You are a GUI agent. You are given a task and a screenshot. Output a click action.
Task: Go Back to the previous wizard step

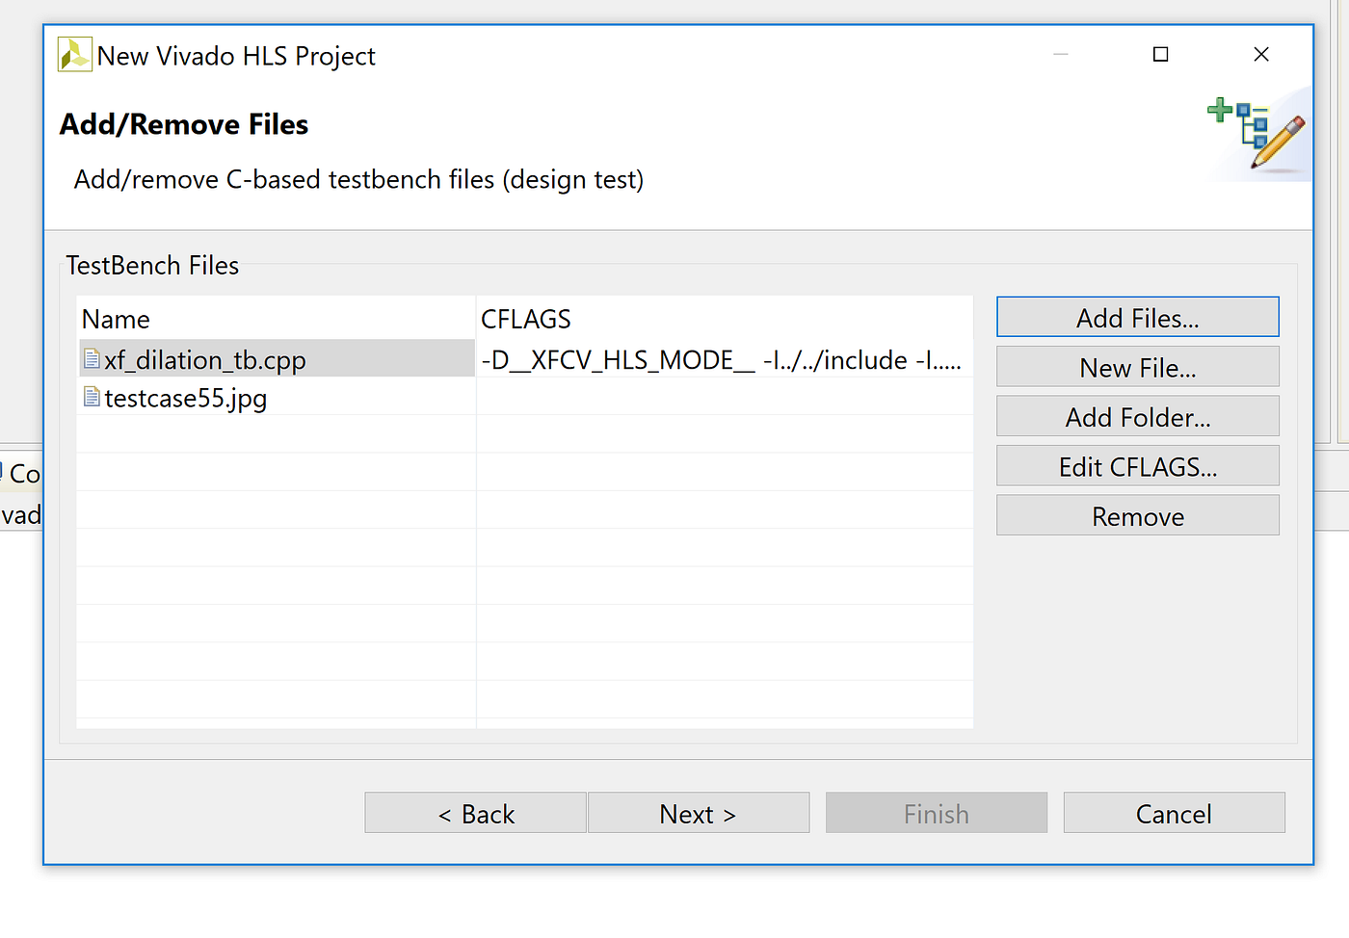475,813
